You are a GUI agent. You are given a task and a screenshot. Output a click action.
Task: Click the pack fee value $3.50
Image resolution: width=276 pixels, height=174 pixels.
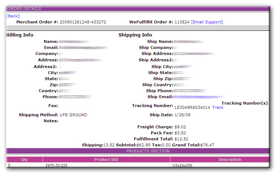(x=180, y=133)
